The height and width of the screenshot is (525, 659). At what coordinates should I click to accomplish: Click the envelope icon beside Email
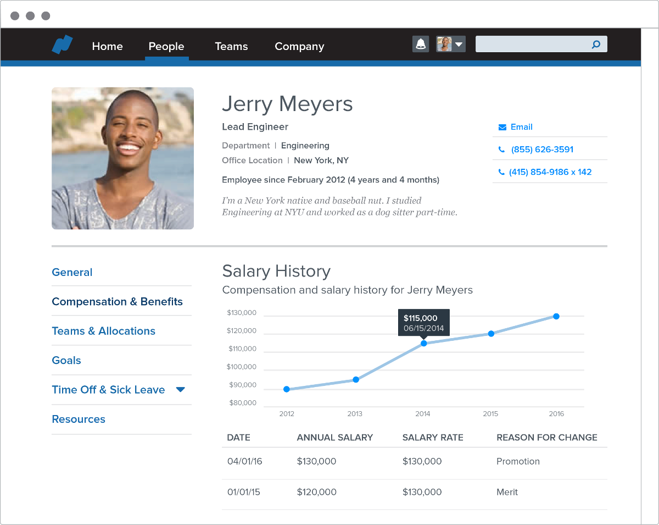502,127
